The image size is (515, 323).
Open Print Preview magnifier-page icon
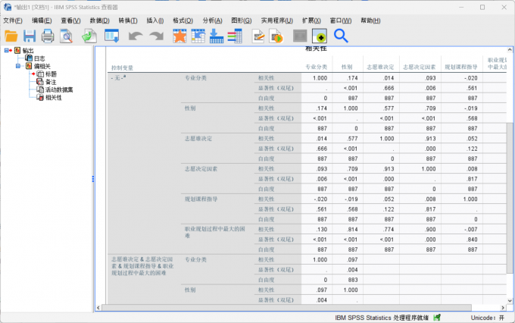[x=66, y=36]
